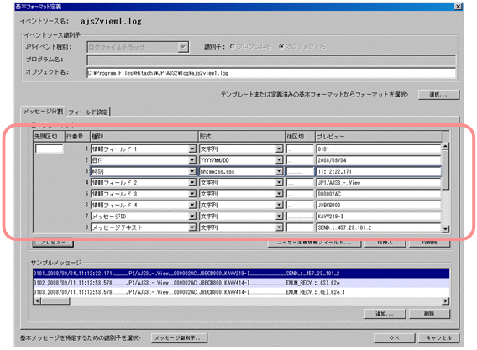This screenshot has height=350, width=477.
Task: Click the 先頭区切 input box
Action: coord(50,149)
